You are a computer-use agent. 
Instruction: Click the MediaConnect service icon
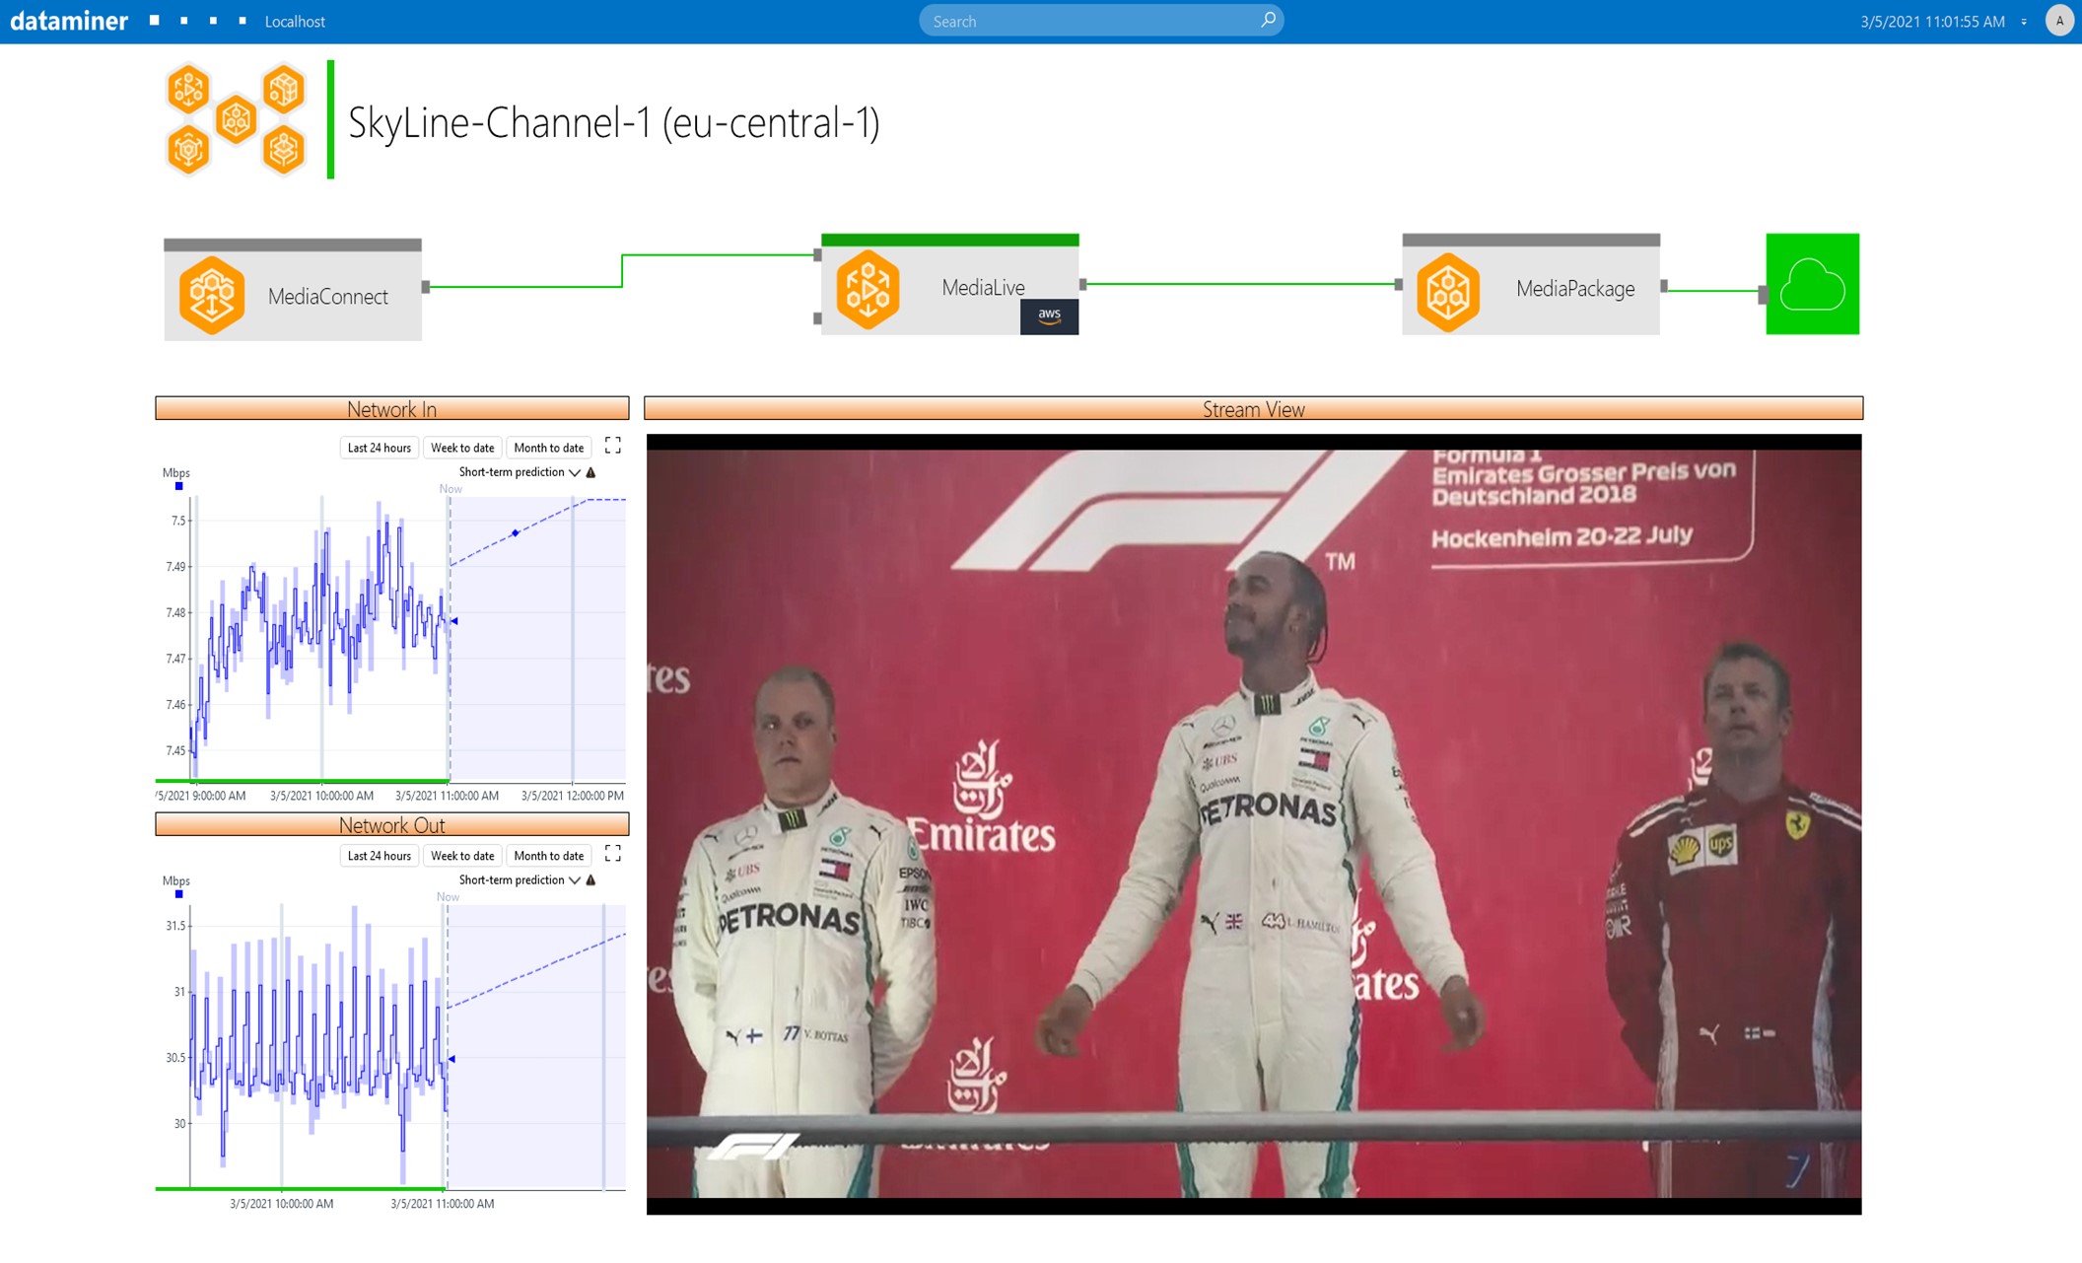click(212, 295)
